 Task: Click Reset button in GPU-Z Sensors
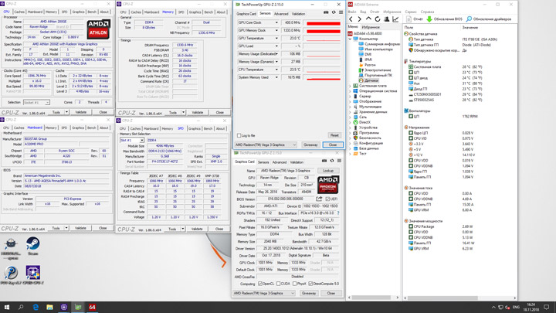334,135
